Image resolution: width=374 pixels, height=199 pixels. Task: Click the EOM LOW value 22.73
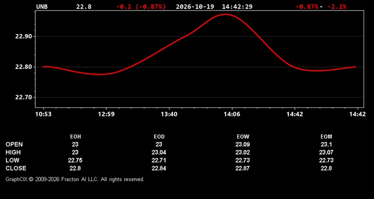(326, 160)
